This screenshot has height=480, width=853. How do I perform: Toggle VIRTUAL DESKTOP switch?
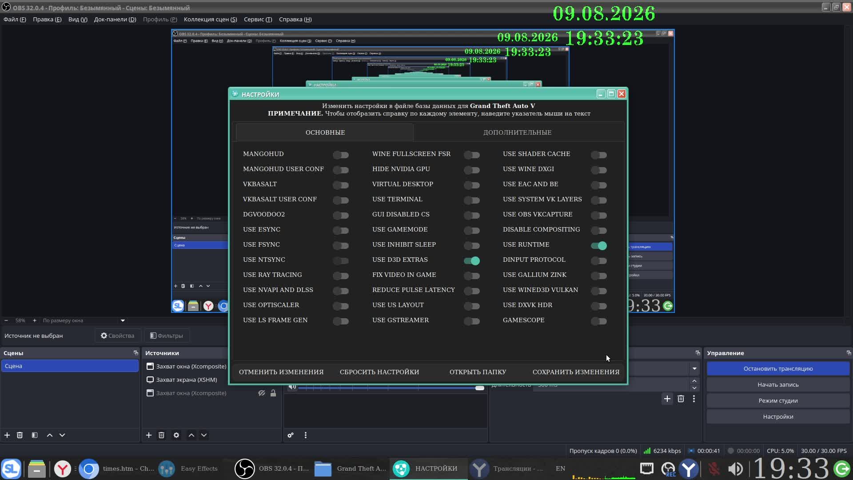click(x=472, y=185)
